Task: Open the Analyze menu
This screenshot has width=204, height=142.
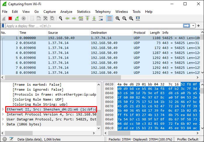Action: pos(66,12)
